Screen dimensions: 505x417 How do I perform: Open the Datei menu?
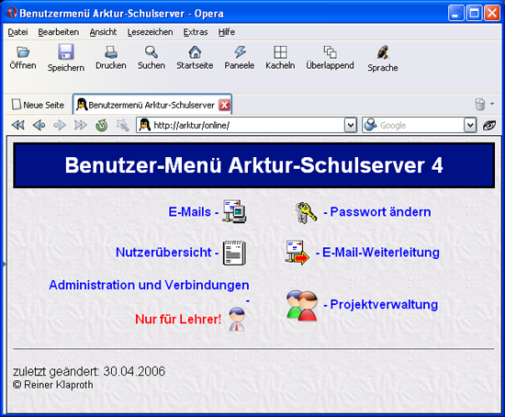[x=17, y=32]
